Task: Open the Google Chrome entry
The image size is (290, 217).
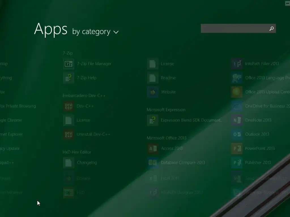Action: click(x=11, y=120)
